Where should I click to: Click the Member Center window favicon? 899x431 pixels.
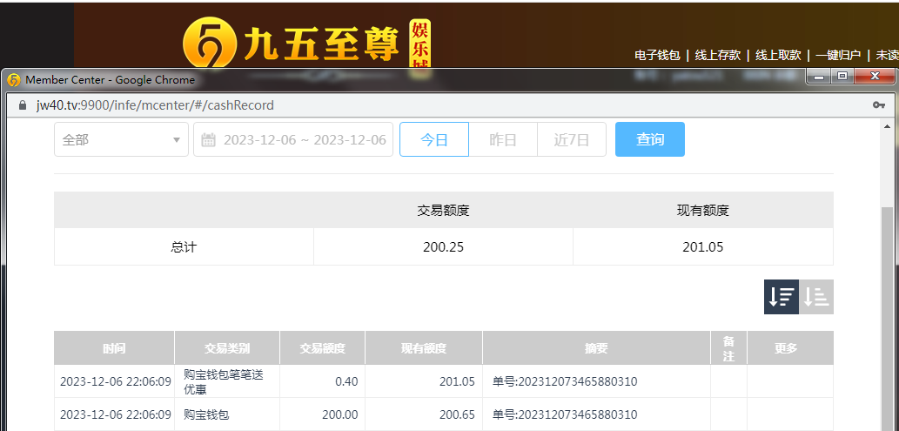(14, 80)
